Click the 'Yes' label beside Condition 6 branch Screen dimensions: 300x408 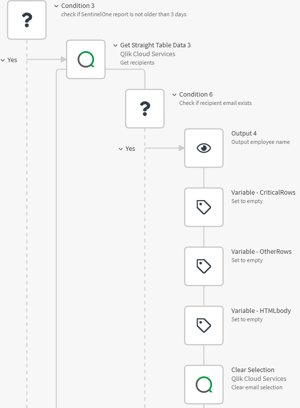[x=130, y=149]
